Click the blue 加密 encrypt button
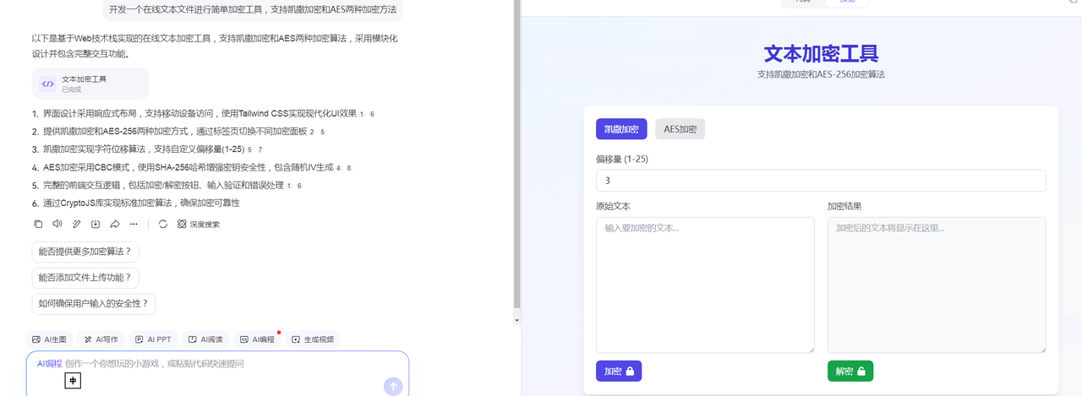The height and width of the screenshot is (396, 1082). click(x=619, y=372)
